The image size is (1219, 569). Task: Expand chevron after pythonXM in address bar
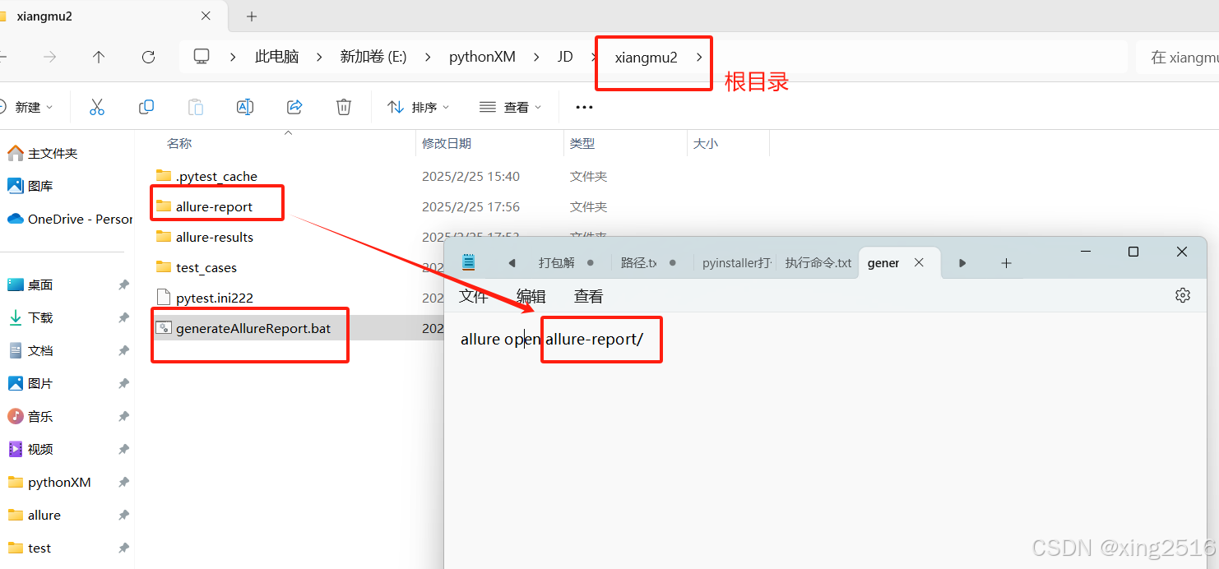click(x=536, y=57)
